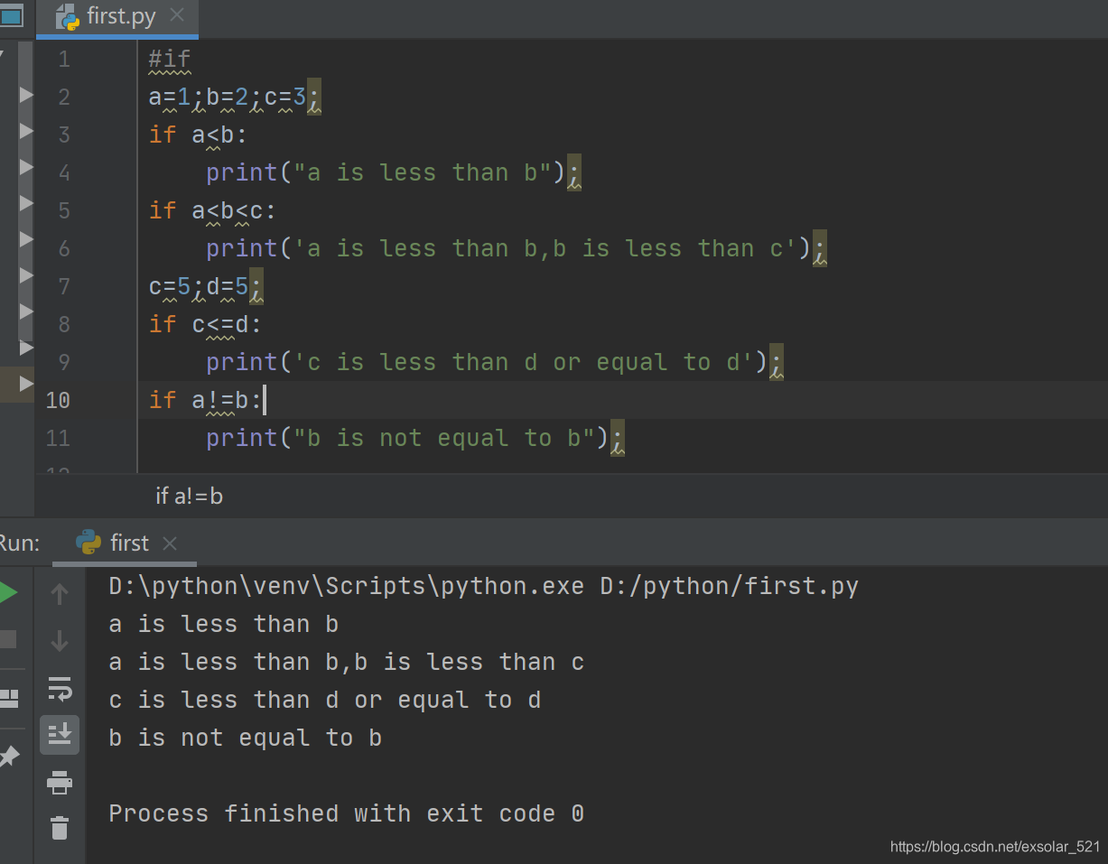This screenshot has width=1108, height=864.
Task: Toggle Scroll to End in Run console
Action: click(60, 735)
